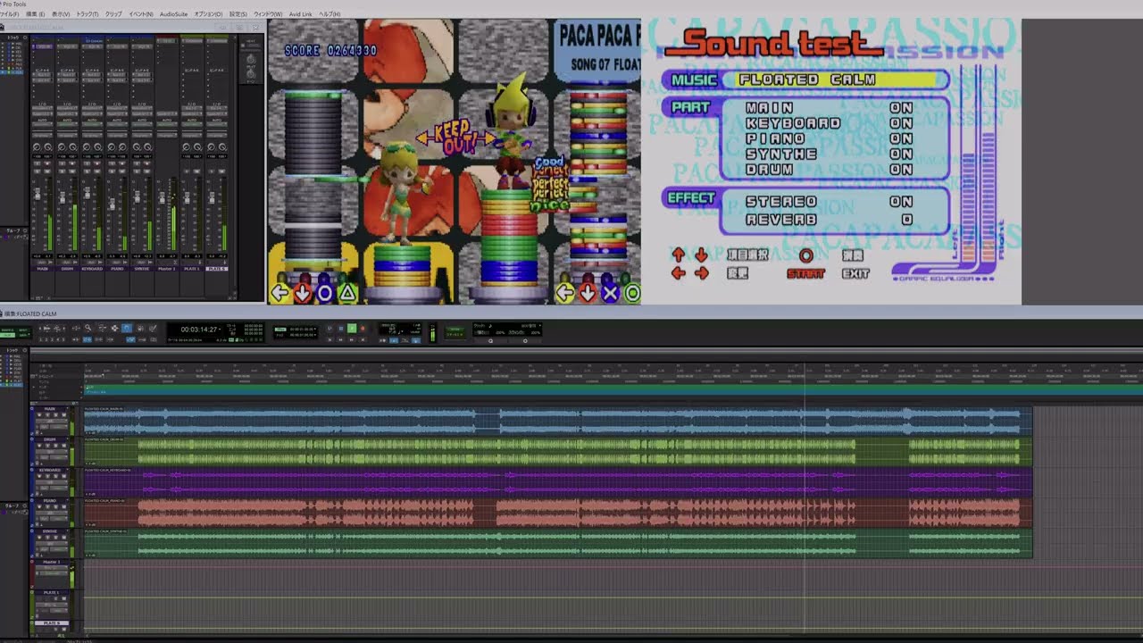Solo the SYNTHE track in Edit window
Screen dimensions: 1143x643
pyautogui.click(x=56, y=537)
